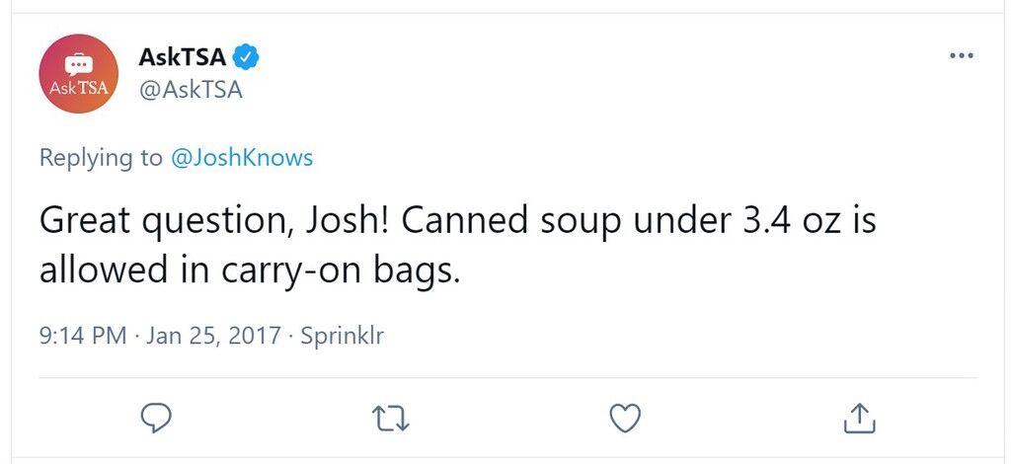Click the suitcase logo inside the avatar
Screen dimensions: 1011x464
tap(79, 65)
